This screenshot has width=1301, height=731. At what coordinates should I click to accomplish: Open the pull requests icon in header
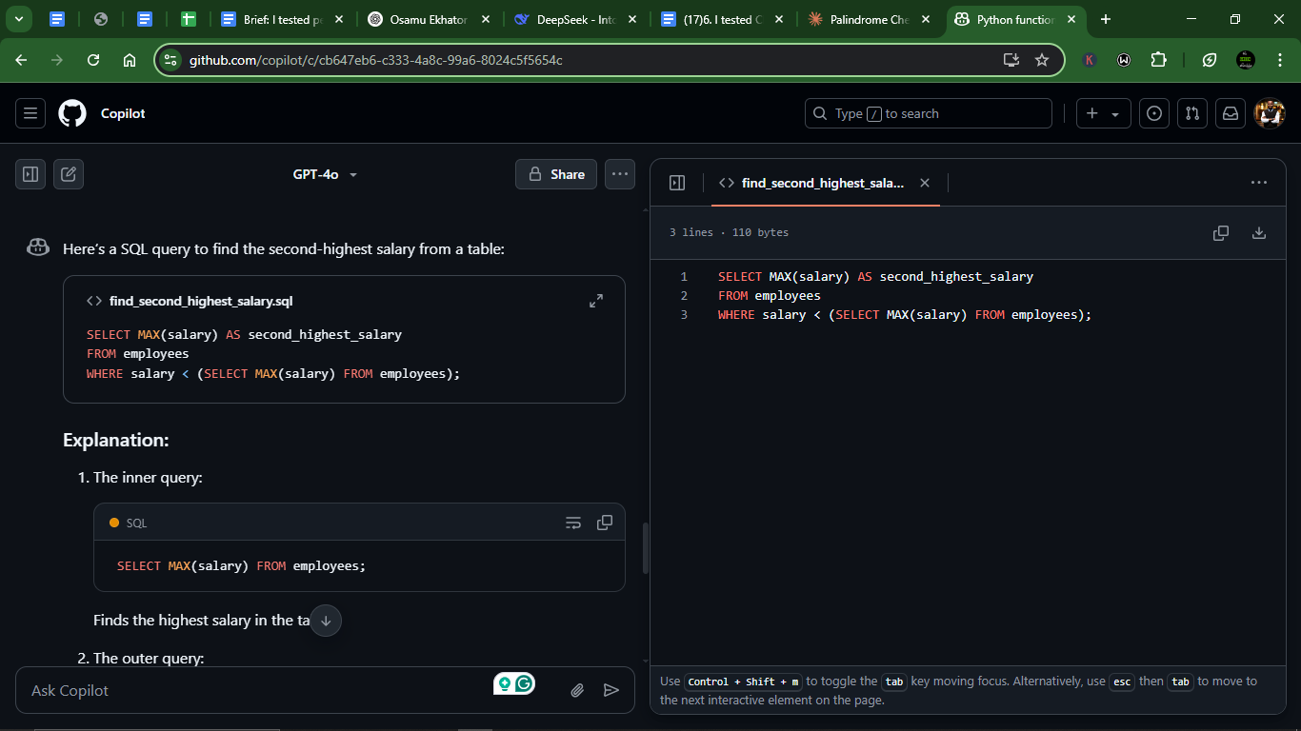1191,113
